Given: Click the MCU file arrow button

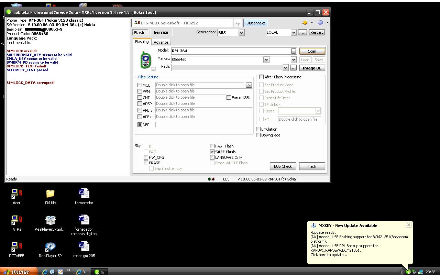Looking at the screenshot, I should click(249, 85).
